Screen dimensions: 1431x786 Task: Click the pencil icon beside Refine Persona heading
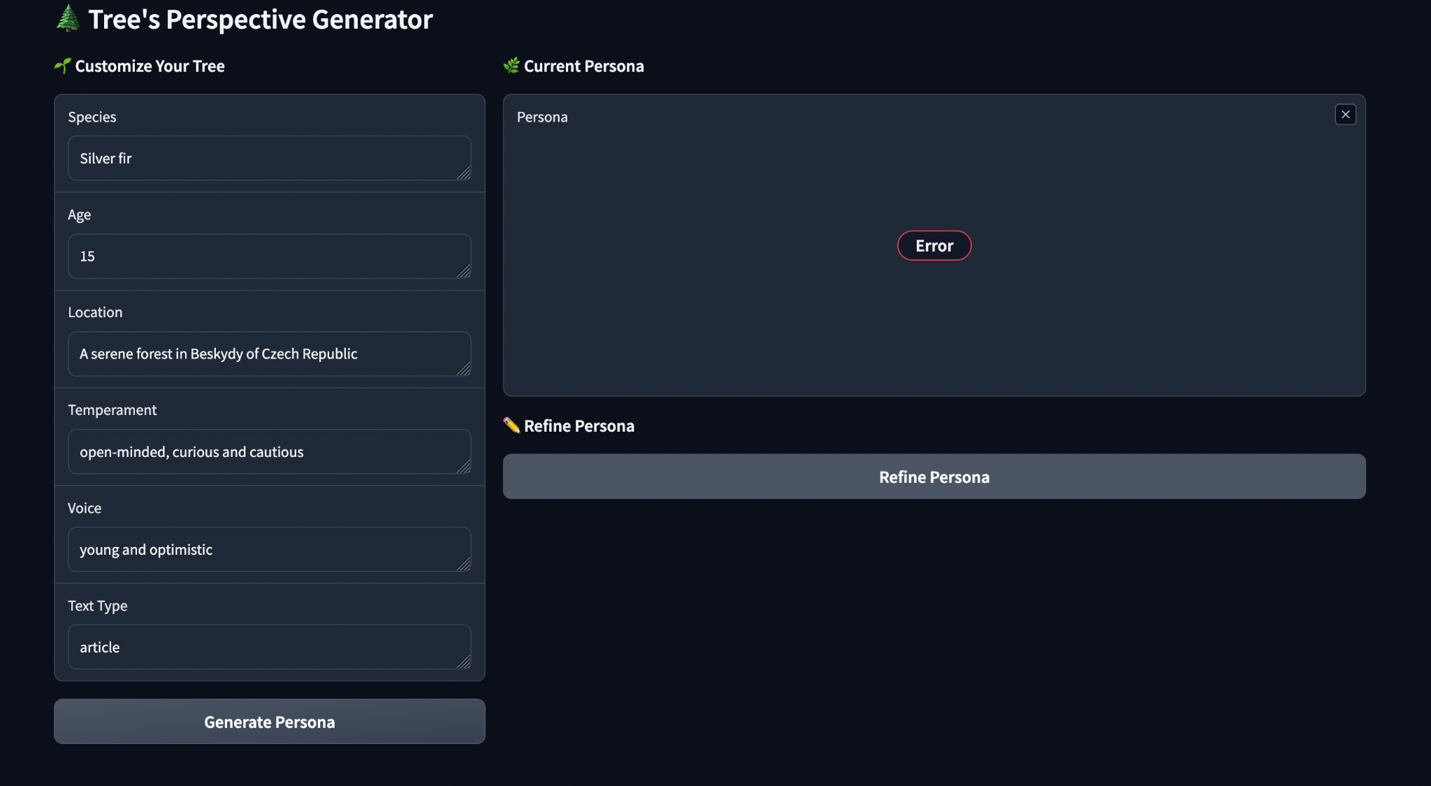[511, 425]
